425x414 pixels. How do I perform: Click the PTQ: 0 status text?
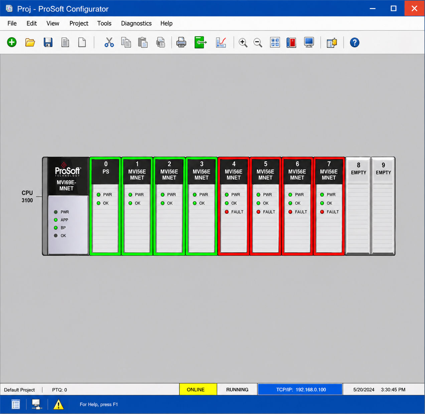pos(59,390)
